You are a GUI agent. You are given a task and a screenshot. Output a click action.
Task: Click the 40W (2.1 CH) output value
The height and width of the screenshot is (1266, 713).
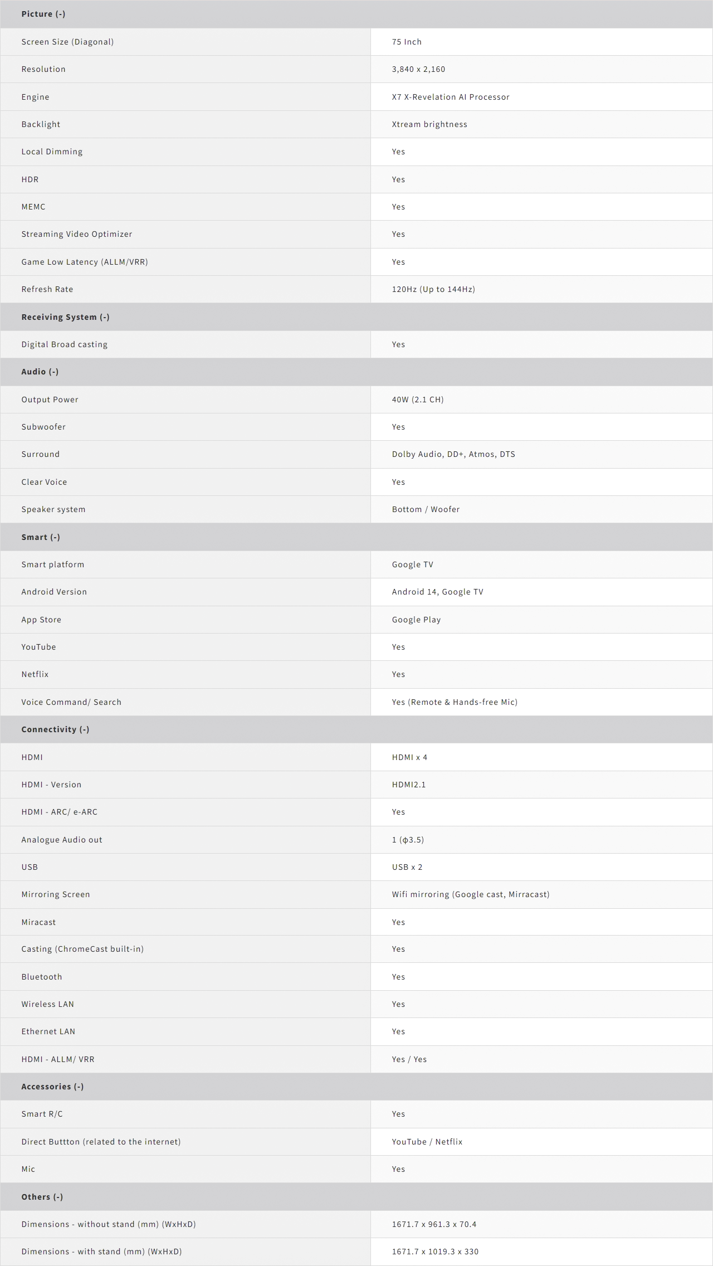point(418,400)
